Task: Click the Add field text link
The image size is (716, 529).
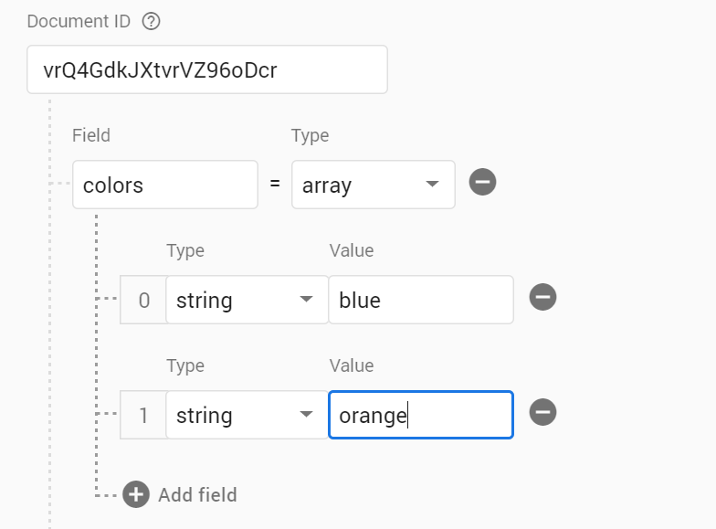Action: pos(197,495)
